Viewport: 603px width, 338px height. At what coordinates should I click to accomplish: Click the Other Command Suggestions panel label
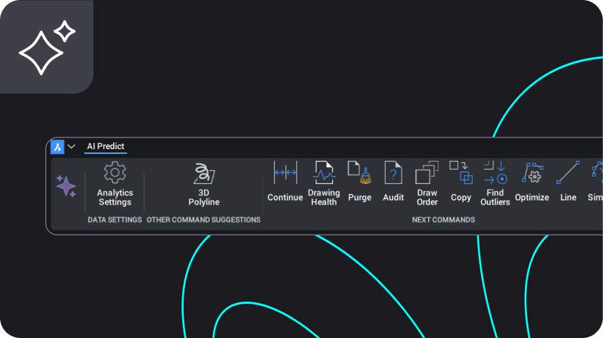pos(204,220)
